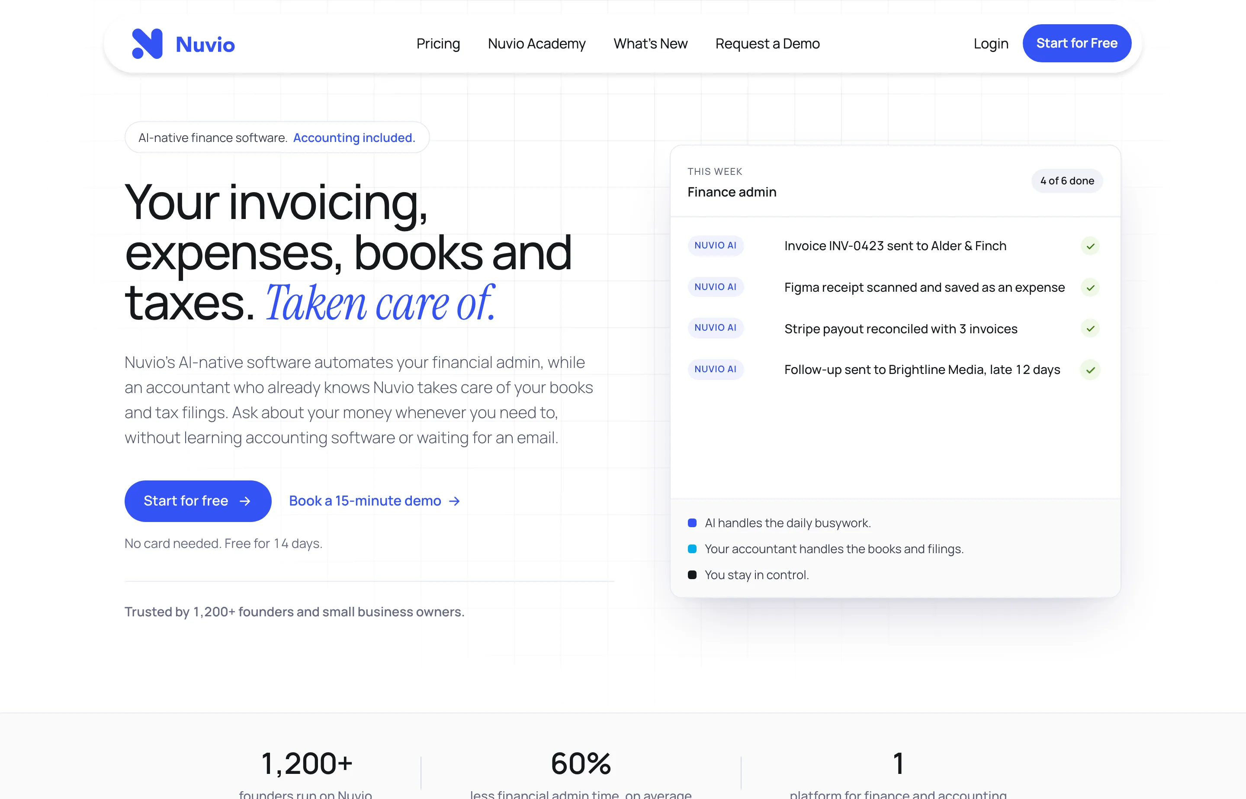Image resolution: width=1246 pixels, height=799 pixels.
Task: Click the checkmark for Stripe payout row
Action: tap(1090, 329)
